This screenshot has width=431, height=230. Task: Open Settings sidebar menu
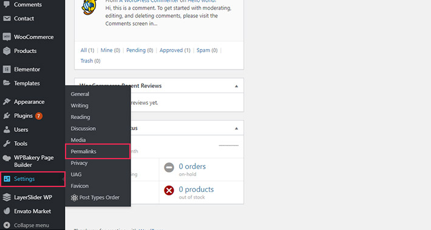[x=24, y=179]
